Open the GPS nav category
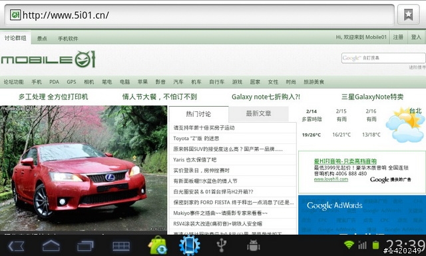Viewport: 426px width, 256px height. click(x=71, y=81)
